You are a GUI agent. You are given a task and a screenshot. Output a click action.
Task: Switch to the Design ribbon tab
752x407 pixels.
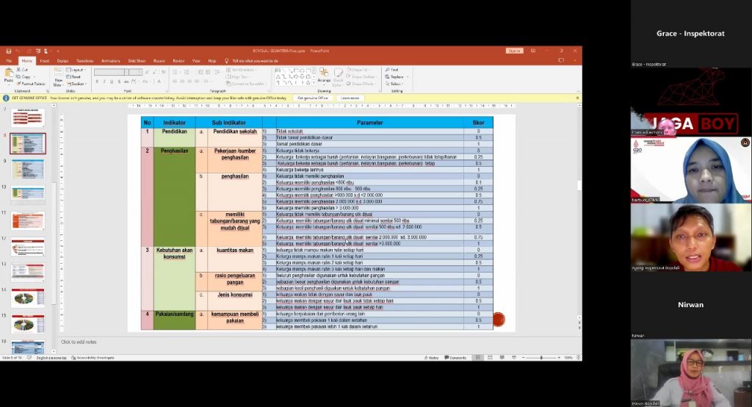(x=62, y=60)
